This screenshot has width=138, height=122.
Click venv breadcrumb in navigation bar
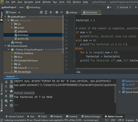(x=21, y=7)
